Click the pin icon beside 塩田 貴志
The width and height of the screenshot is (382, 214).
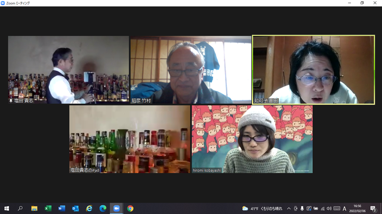click(11, 100)
